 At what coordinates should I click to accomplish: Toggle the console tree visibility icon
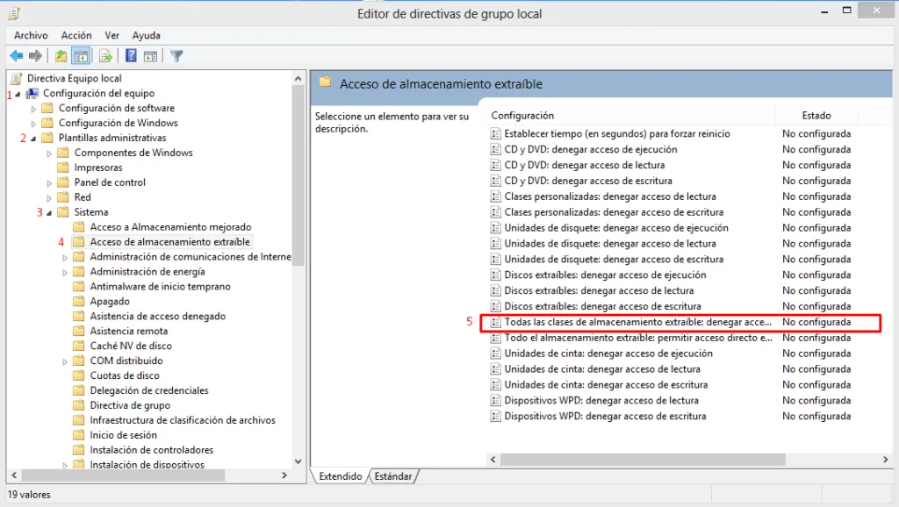pyautogui.click(x=80, y=55)
